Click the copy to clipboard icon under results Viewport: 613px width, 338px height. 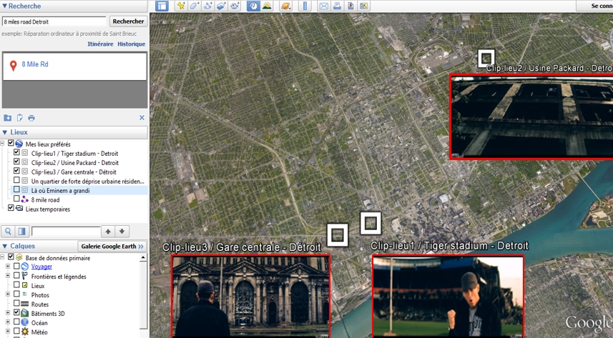[19, 118]
